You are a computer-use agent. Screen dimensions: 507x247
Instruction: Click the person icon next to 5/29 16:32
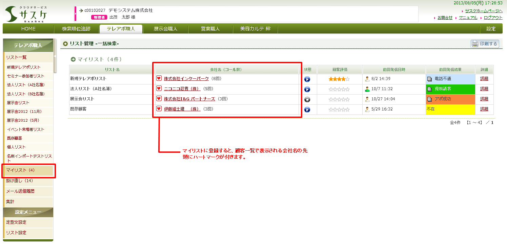click(367, 109)
